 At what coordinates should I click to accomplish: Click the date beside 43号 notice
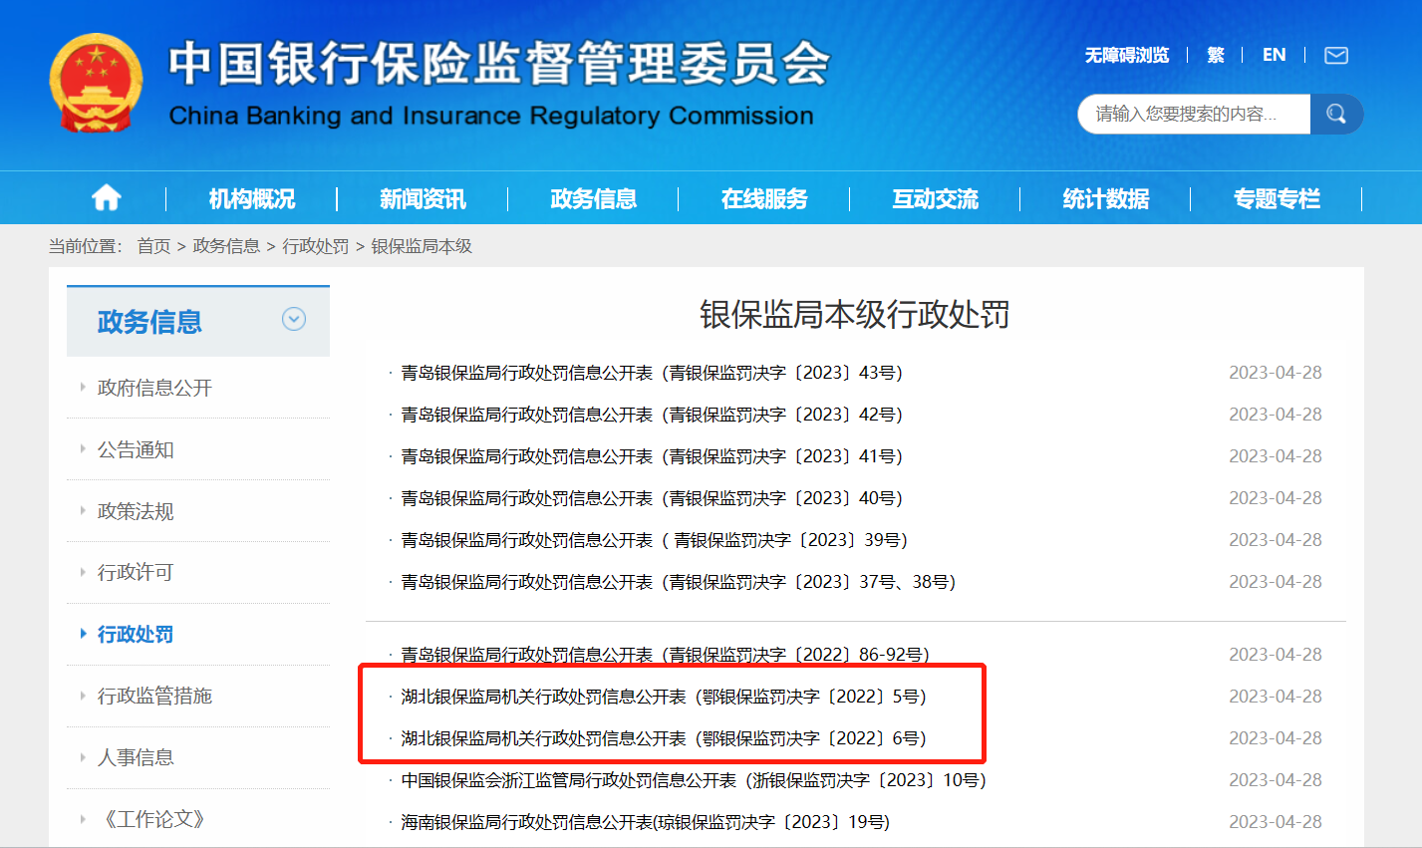click(1276, 373)
